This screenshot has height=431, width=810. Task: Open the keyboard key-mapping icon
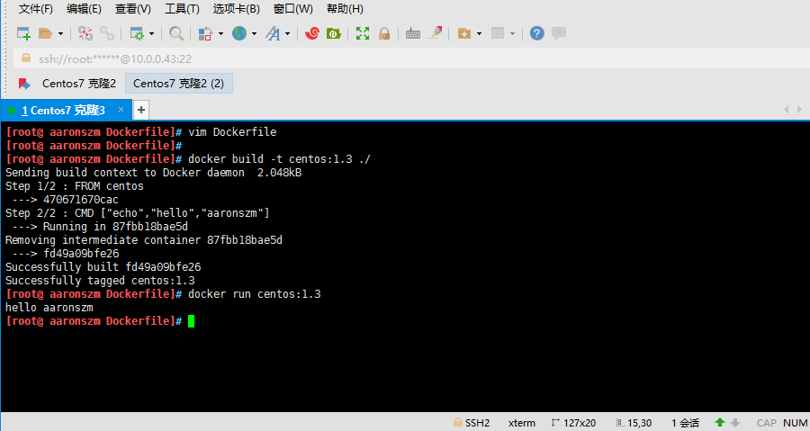pos(413,33)
